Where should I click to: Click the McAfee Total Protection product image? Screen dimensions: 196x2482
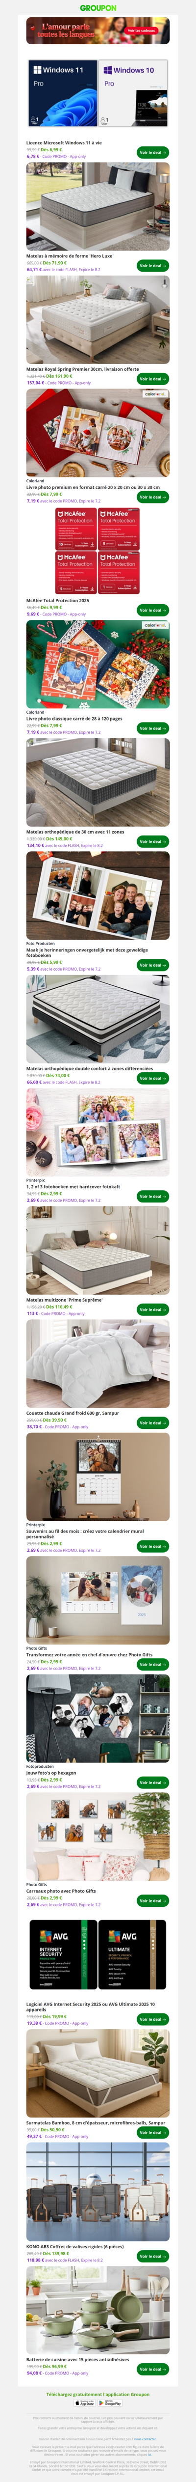click(x=98, y=552)
